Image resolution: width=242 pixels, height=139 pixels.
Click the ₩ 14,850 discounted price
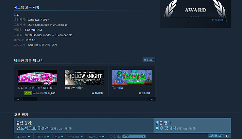tap(50, 93)
